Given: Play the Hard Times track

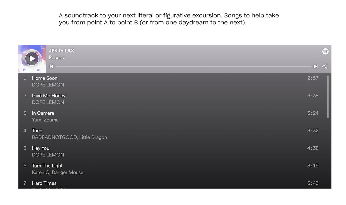Looking at the screenshot, I should (x=44, y=183).
